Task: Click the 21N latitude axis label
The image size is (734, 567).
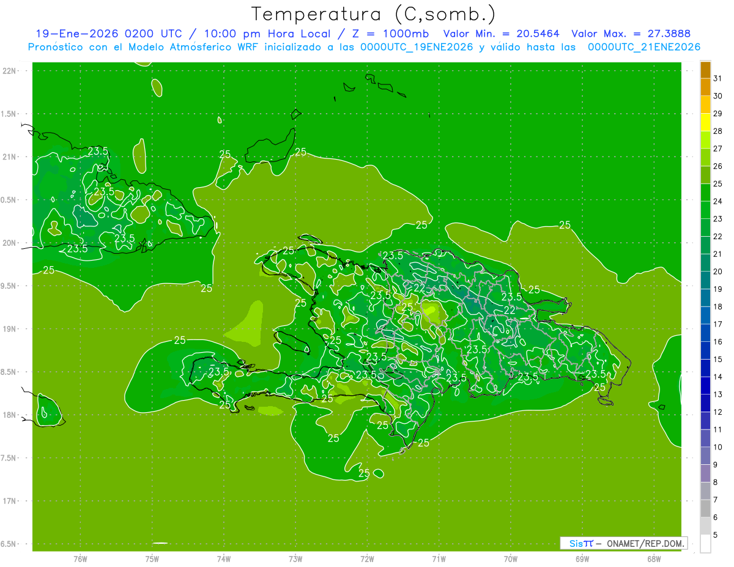Action: point(10,157)
